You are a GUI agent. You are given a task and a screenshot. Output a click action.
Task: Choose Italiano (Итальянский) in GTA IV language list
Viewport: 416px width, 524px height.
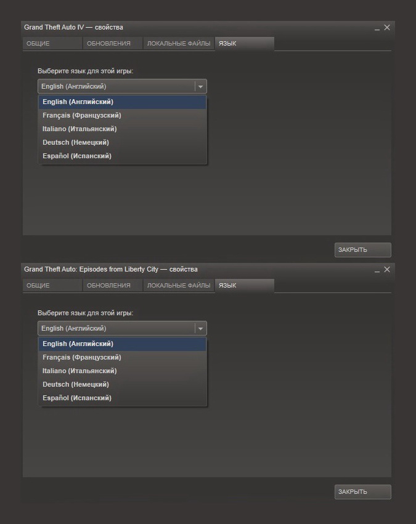coord(122,129)
